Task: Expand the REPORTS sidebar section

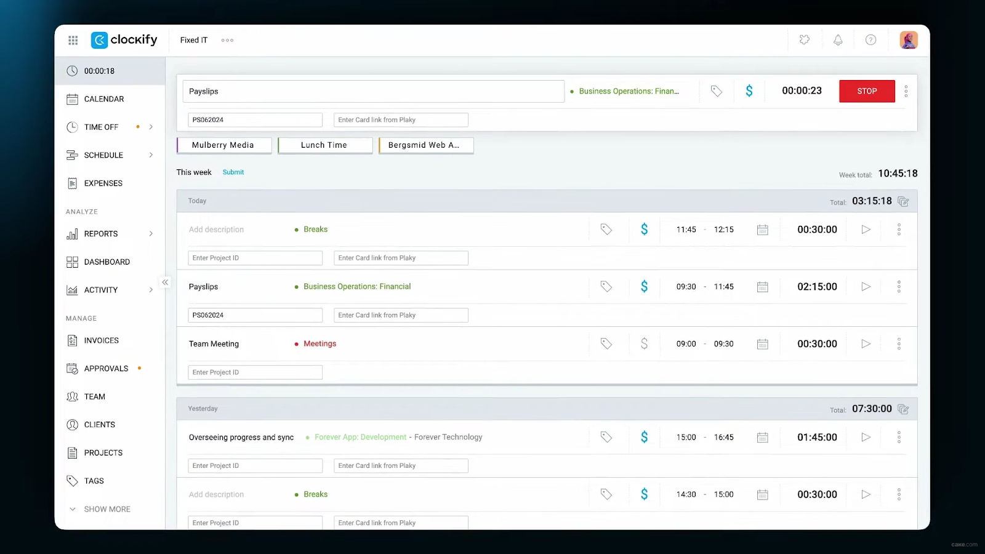Action: 151,233
